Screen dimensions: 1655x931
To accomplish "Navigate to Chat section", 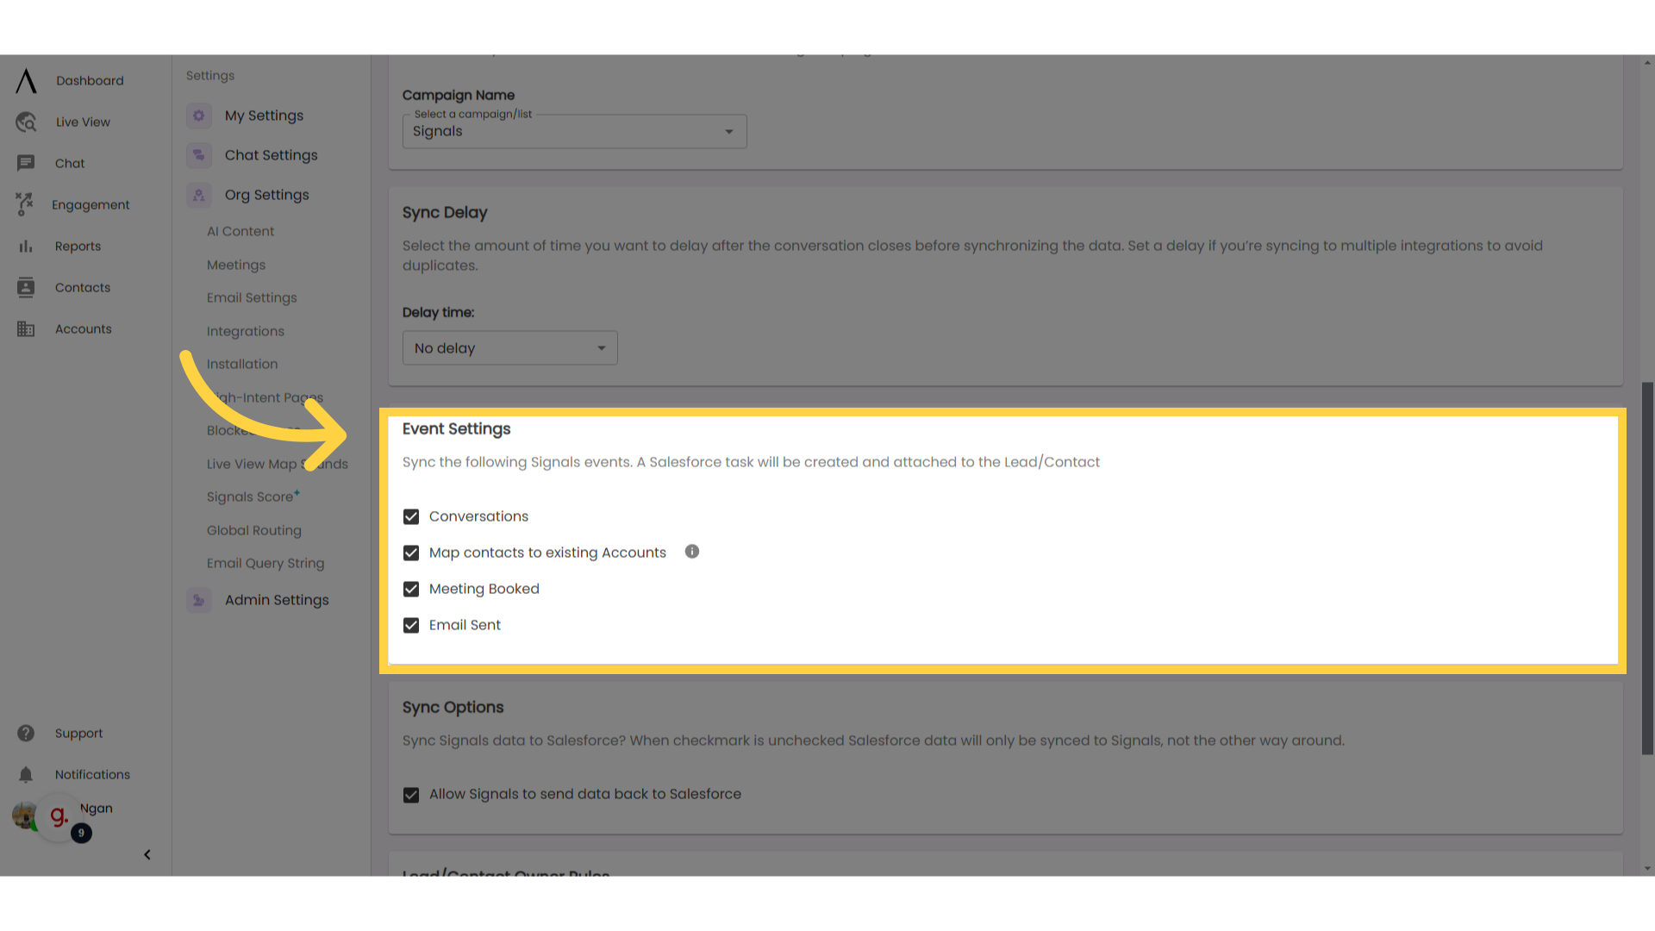I will 69,163.
